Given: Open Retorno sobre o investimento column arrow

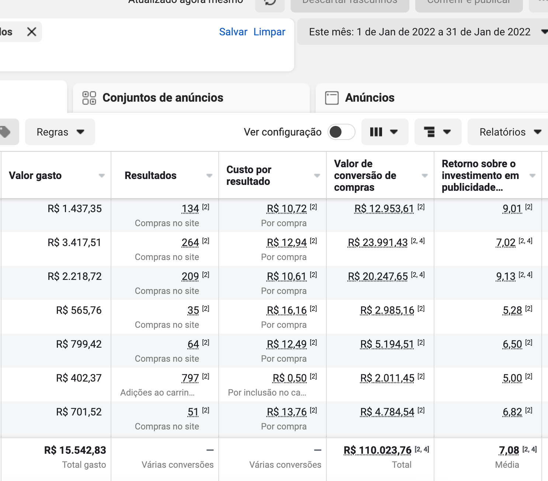Looking at the screenshot, I should [x=533, y=176].
